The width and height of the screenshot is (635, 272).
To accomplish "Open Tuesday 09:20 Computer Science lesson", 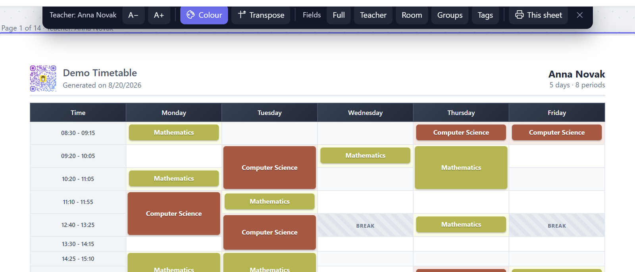I will point(269,168).
